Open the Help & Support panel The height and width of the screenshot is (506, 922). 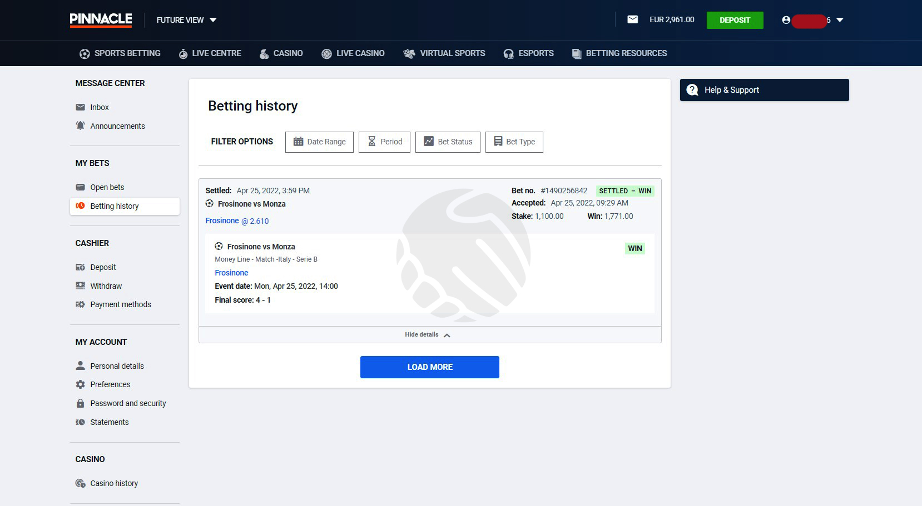tap(764, 90)
